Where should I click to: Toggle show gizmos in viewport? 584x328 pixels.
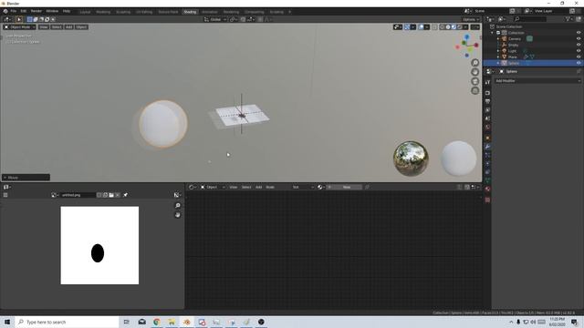pos(407,27)
